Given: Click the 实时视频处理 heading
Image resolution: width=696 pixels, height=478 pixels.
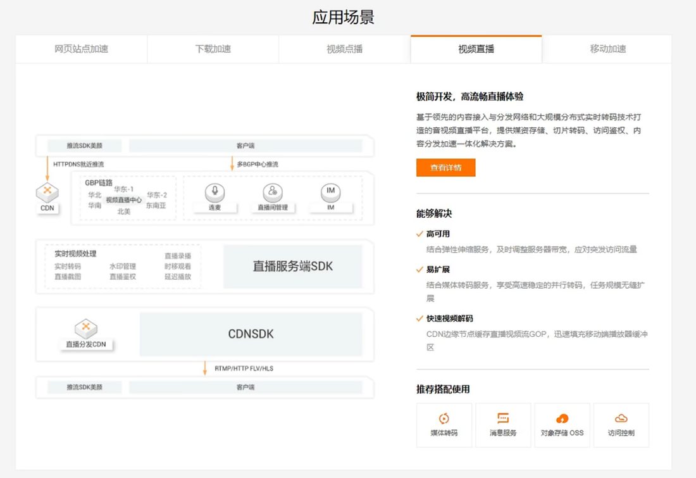Looking at the screenshot, I should tap(75, 254).
